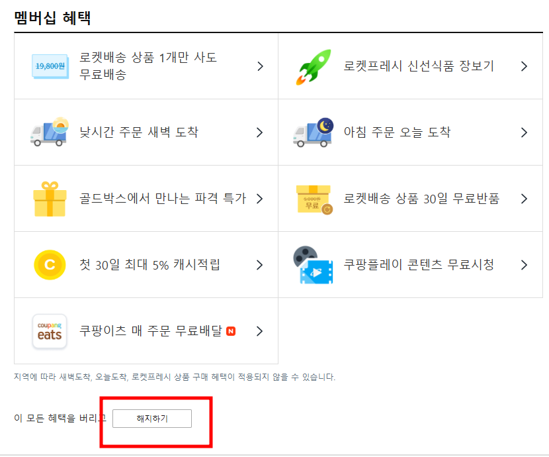Click the 해지하기 cancel membership button
This screenshot has width=549, height=457.
(152, 419)
